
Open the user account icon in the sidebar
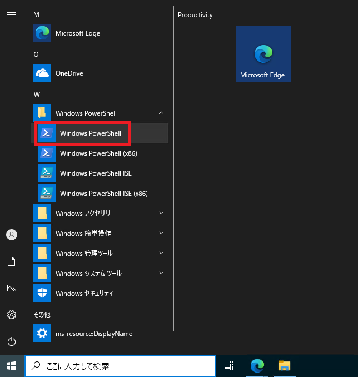click(x=12, y=235)
